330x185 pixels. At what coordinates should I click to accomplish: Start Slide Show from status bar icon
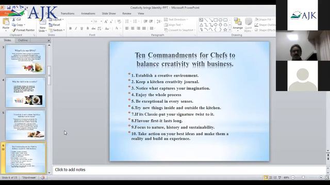click(x=279, y=178)
